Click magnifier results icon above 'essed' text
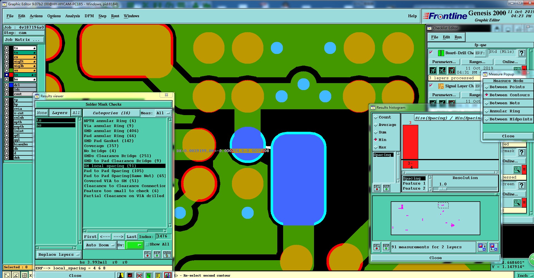The width and height of the screenshot is (534, 278). point(517,169)
